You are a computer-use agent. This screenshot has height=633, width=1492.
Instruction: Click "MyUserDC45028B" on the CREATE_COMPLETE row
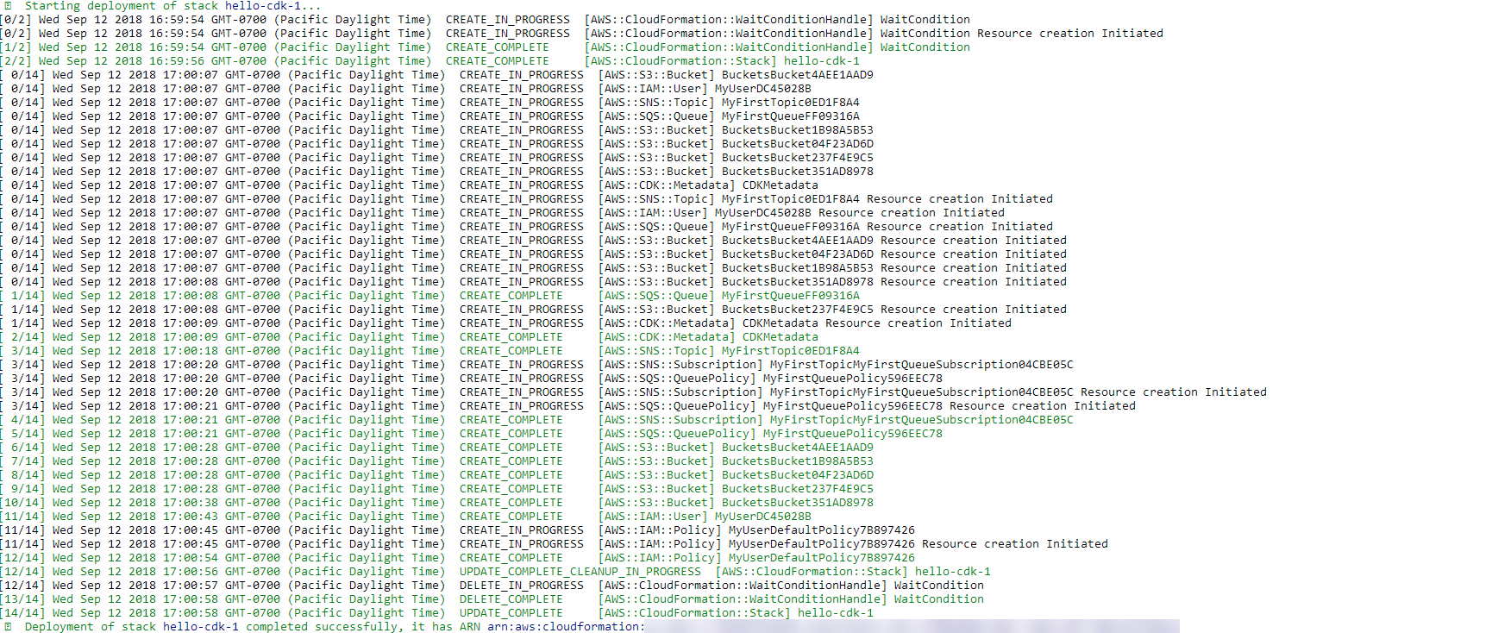click(x=763, y=517)
